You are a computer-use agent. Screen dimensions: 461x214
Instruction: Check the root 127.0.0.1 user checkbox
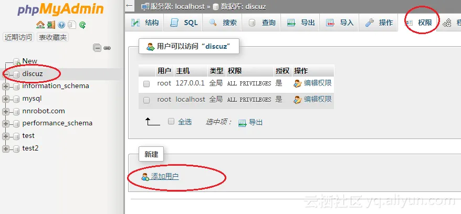(x=146, y=84)
